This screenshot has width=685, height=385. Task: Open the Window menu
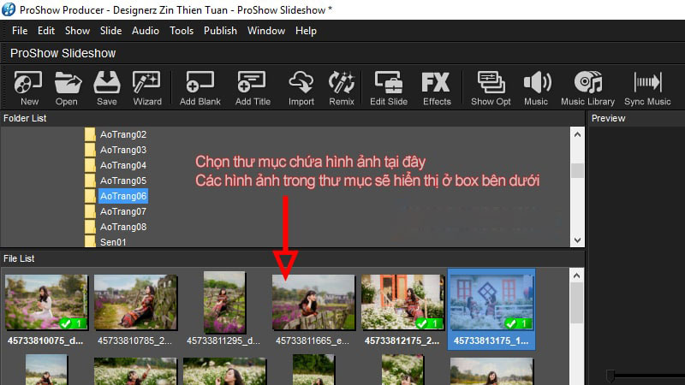click(x=266, y=31)
